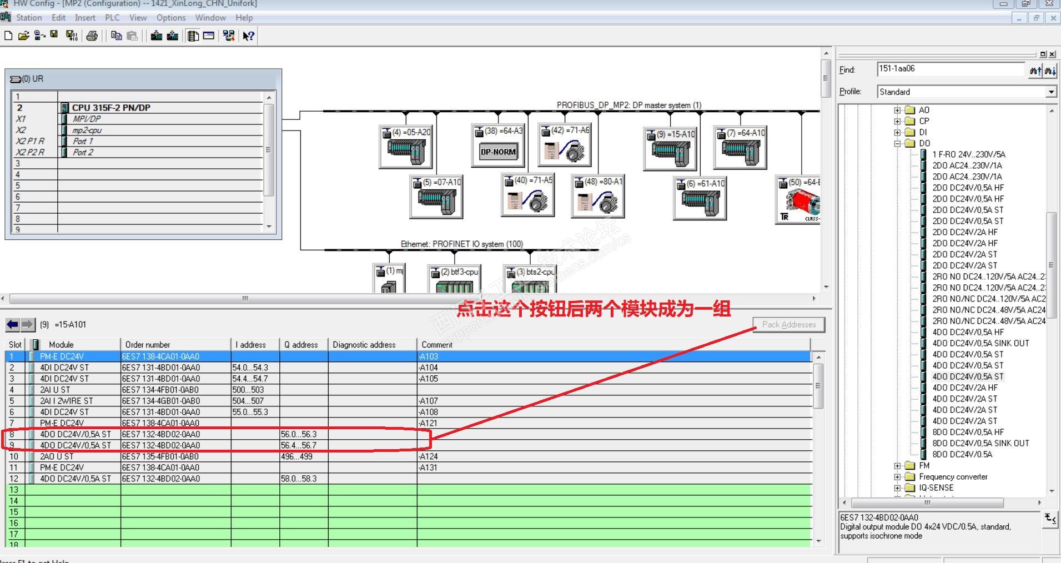Screen dimensions: 1061x563
Task: Select the (40) =71-A5 drive device
Action: (x=528, y=195)
